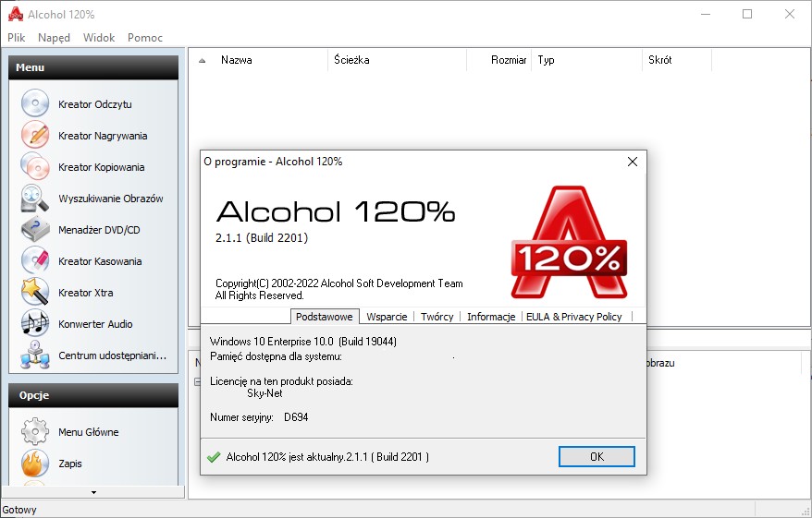Open Centrum udostępniania network icon
The image size is (812, 518).
(35, 355)
